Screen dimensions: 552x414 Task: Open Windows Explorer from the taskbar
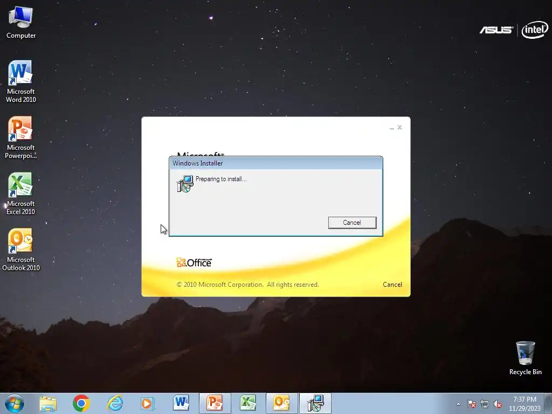point(48,403)
